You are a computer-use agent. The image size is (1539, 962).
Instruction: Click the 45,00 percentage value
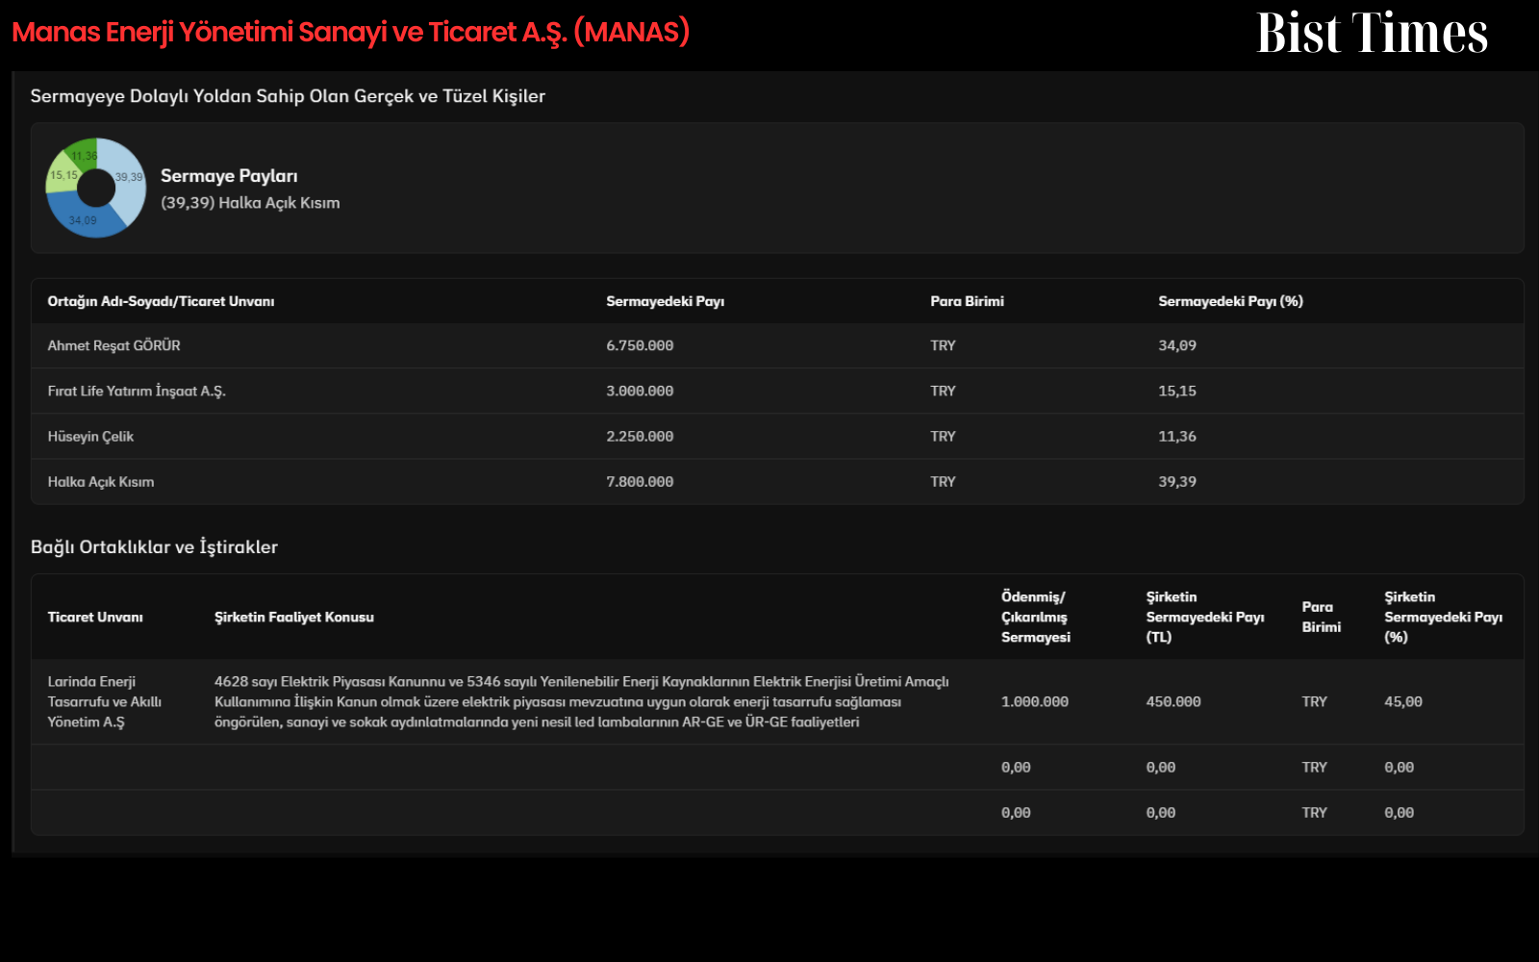(x=1403, y=701)
